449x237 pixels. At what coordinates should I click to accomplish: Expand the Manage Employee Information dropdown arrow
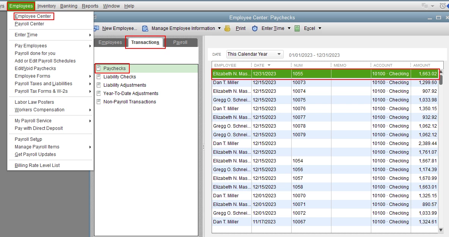point(219,28)
